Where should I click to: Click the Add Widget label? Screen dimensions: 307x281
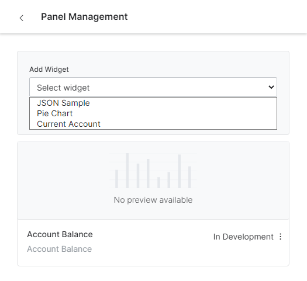(49, 70)
